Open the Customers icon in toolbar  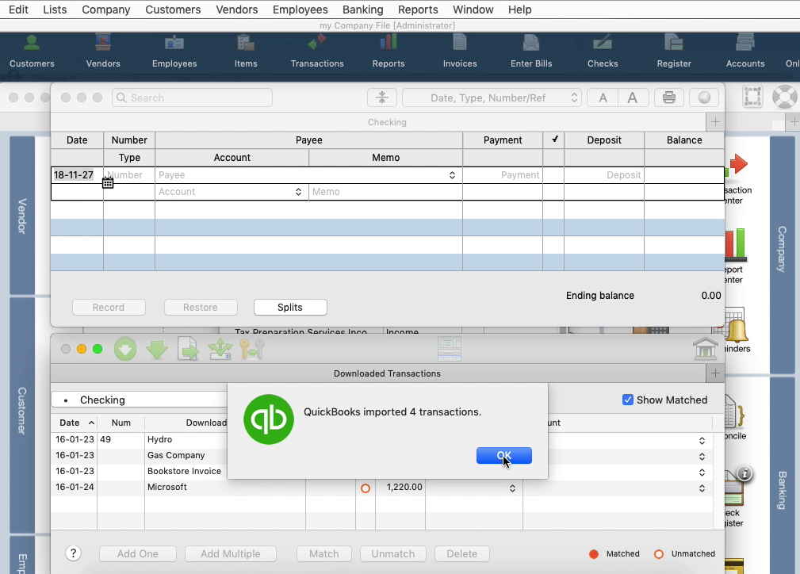coord(32,51)
